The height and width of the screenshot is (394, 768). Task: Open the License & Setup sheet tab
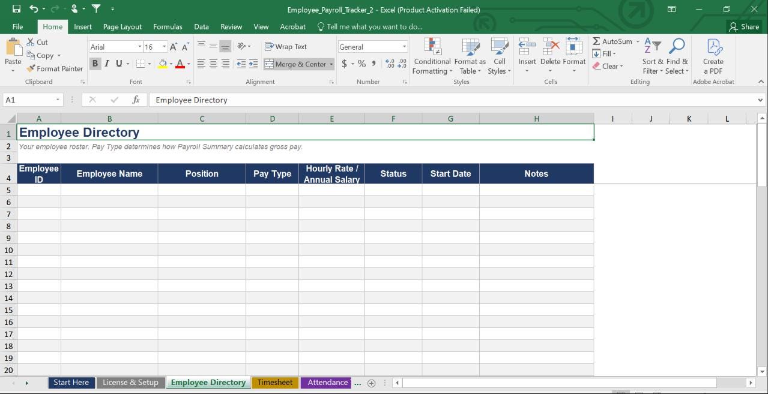tap(130, 383)
